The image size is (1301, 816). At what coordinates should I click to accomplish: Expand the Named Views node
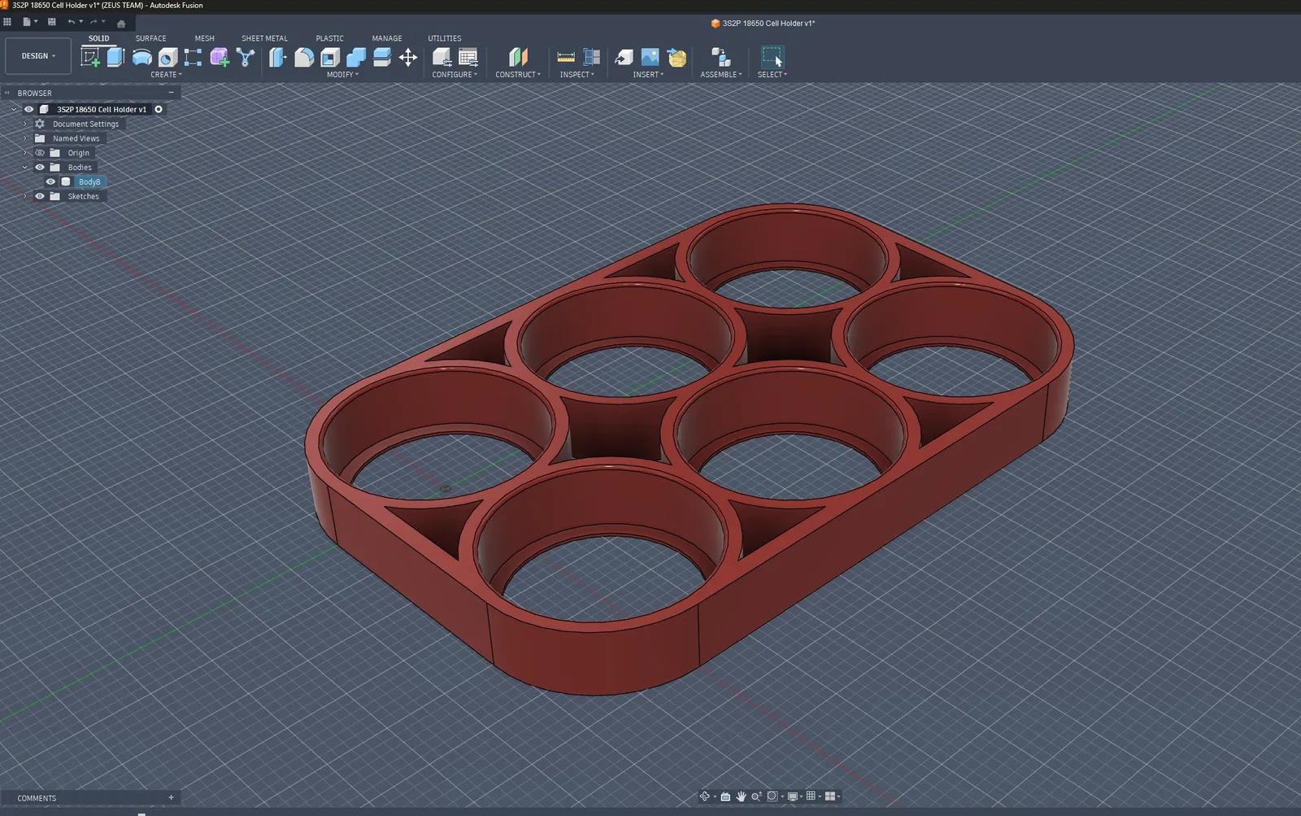point(25,138)
